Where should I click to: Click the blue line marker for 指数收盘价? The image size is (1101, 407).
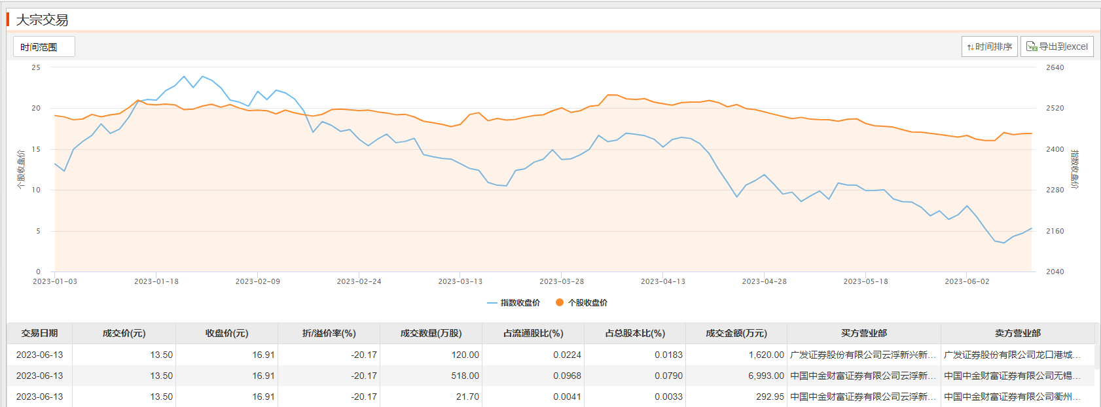click(x=492, y=303)
